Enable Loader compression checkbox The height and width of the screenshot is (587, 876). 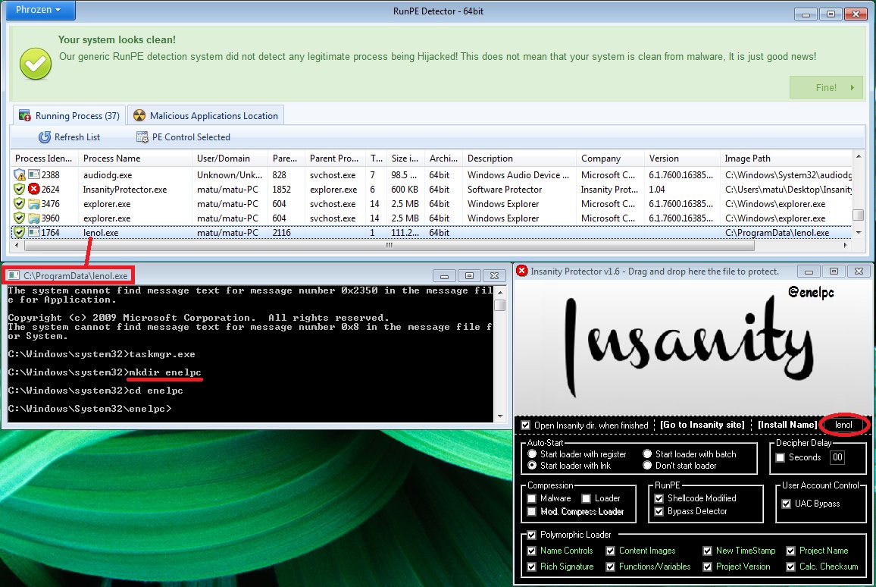(x=586, y=498)
